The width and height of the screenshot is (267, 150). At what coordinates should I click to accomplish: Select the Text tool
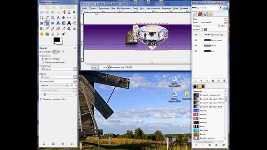coord(69,23)
